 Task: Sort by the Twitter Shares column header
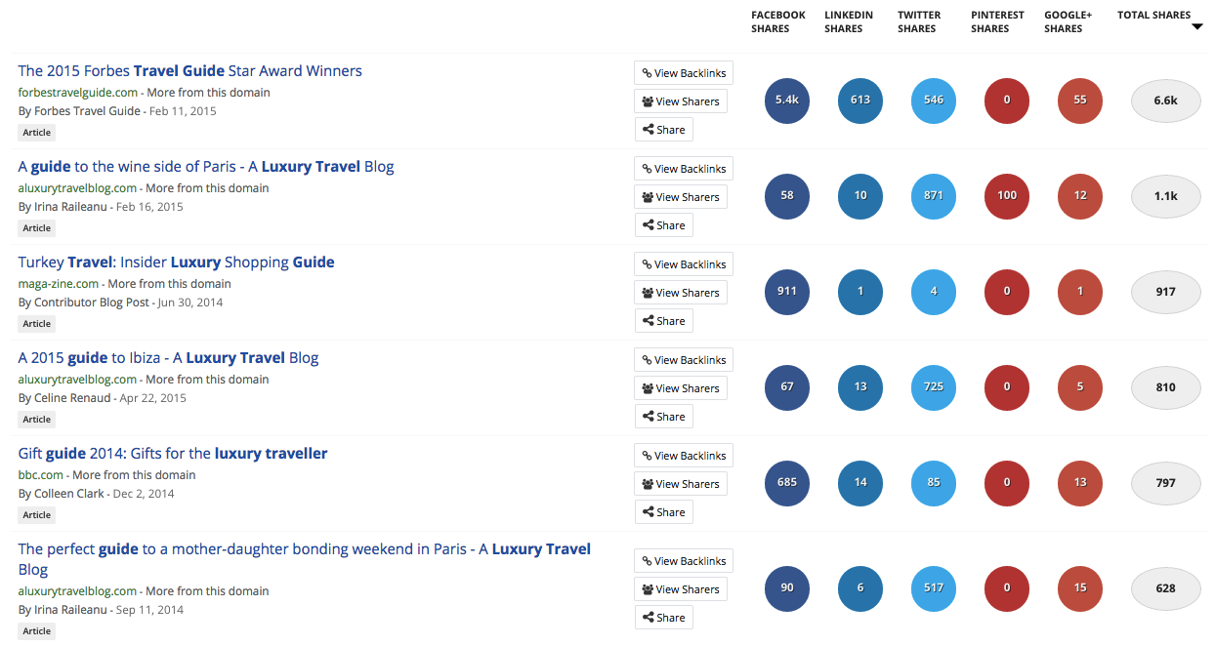click(918, 20)
